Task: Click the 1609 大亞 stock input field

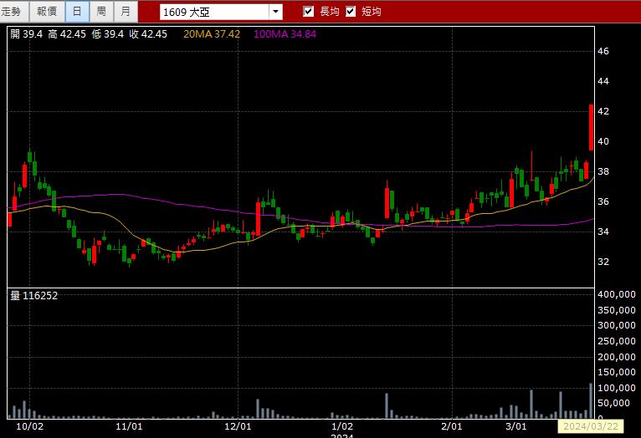Action: coord(214,12)
